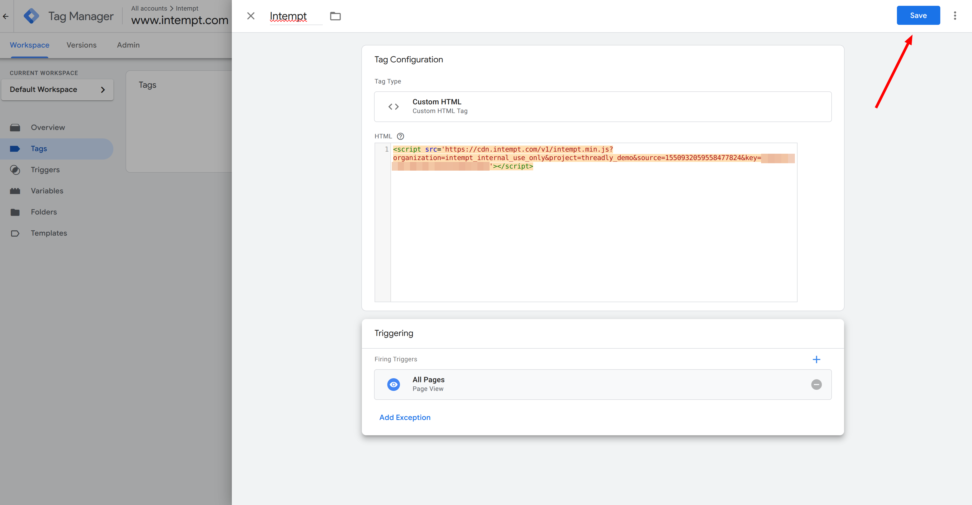Click the Tags card heading
Image resolution: width=972 pixels, height=505 pixels.
point(147,85)
